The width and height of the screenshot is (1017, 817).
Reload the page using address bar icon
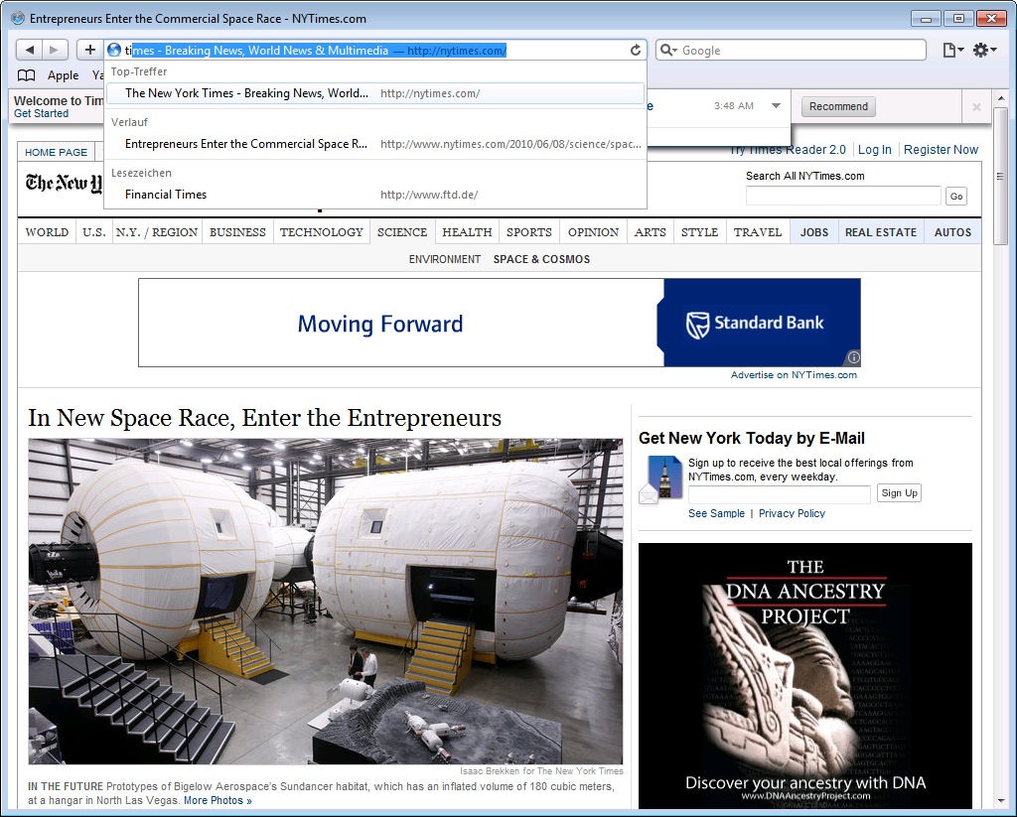636,51
